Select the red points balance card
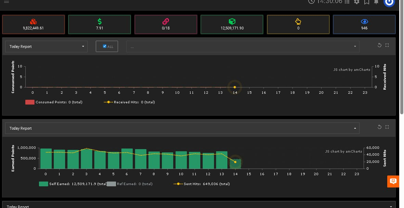Viewport: 404px width, 208px height. point(34,24)
